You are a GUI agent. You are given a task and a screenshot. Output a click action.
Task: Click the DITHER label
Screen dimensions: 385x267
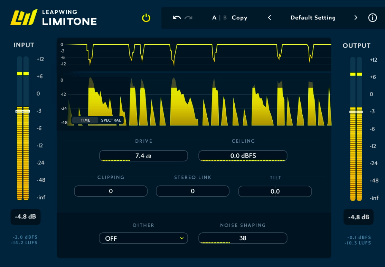[x=144, y=225]
